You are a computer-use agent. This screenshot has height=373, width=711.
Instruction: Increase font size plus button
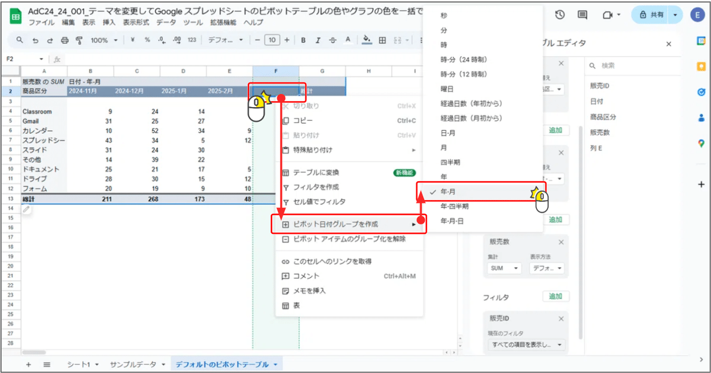(x=287, y=40)
